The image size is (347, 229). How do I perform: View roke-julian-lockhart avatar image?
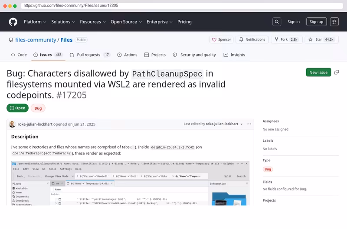(x=12, y=124)
